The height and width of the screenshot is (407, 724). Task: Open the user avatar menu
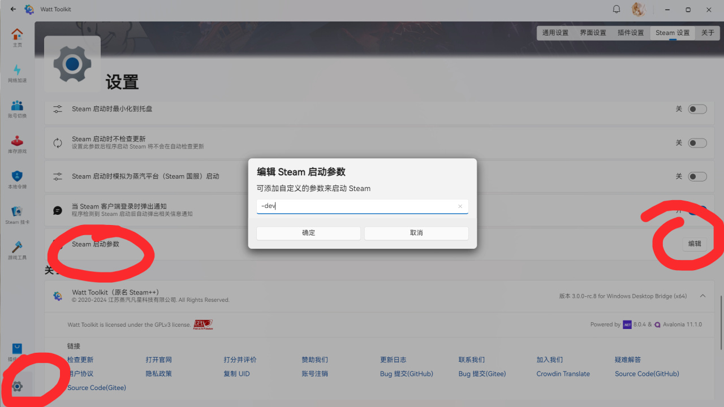point(639,9)
